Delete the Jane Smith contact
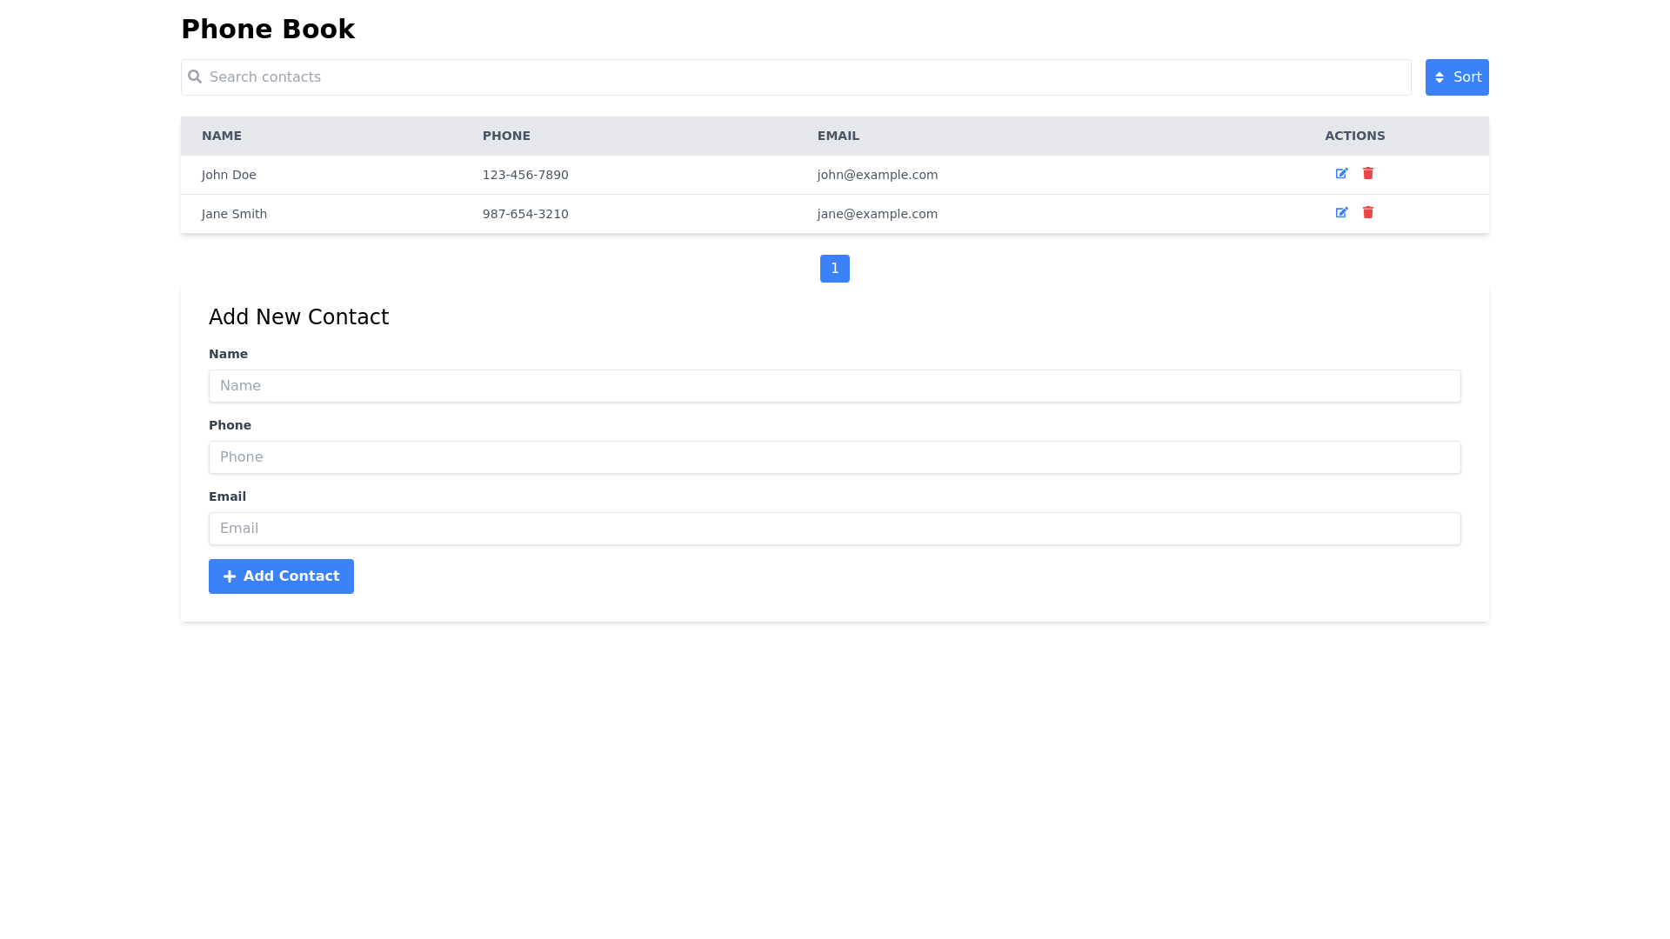Screen dimensions: 1670x939 pyautogui.click(x=1368, y=213)
